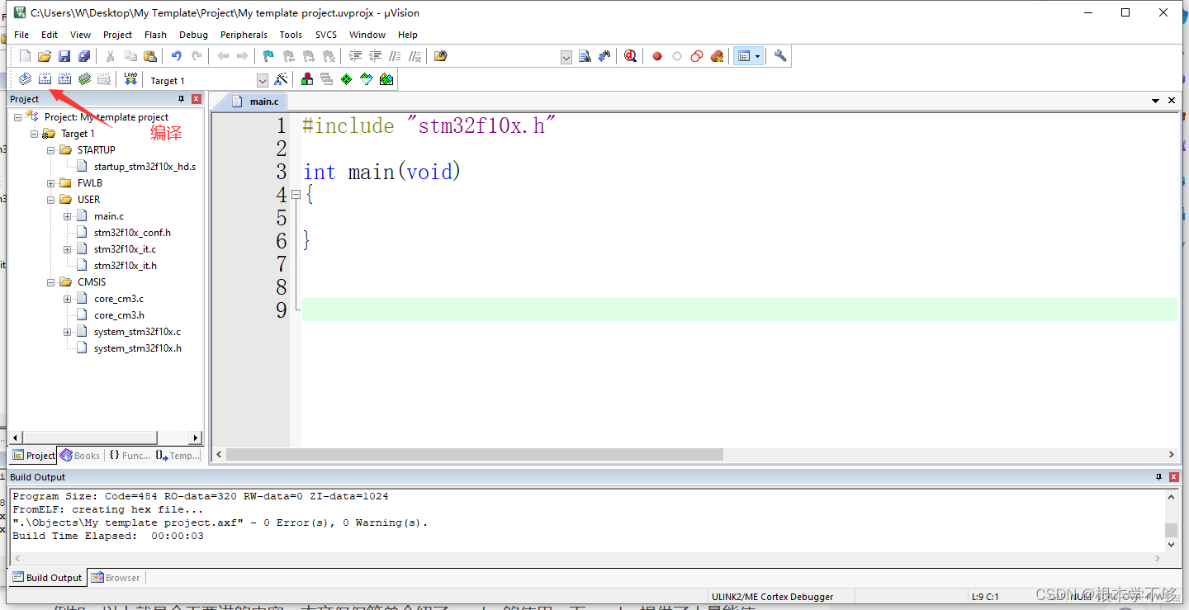Click the Insert/Remove Breakpoint red dot icon
Screen dimensions: 1189x610
pyautogui.click(x=656, y=55)
